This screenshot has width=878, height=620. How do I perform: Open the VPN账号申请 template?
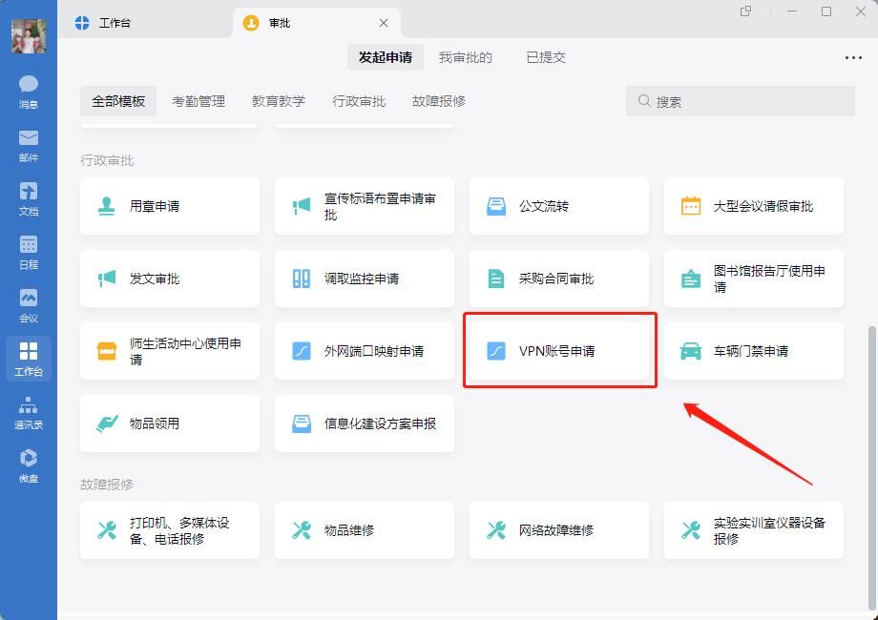(559, 351)
